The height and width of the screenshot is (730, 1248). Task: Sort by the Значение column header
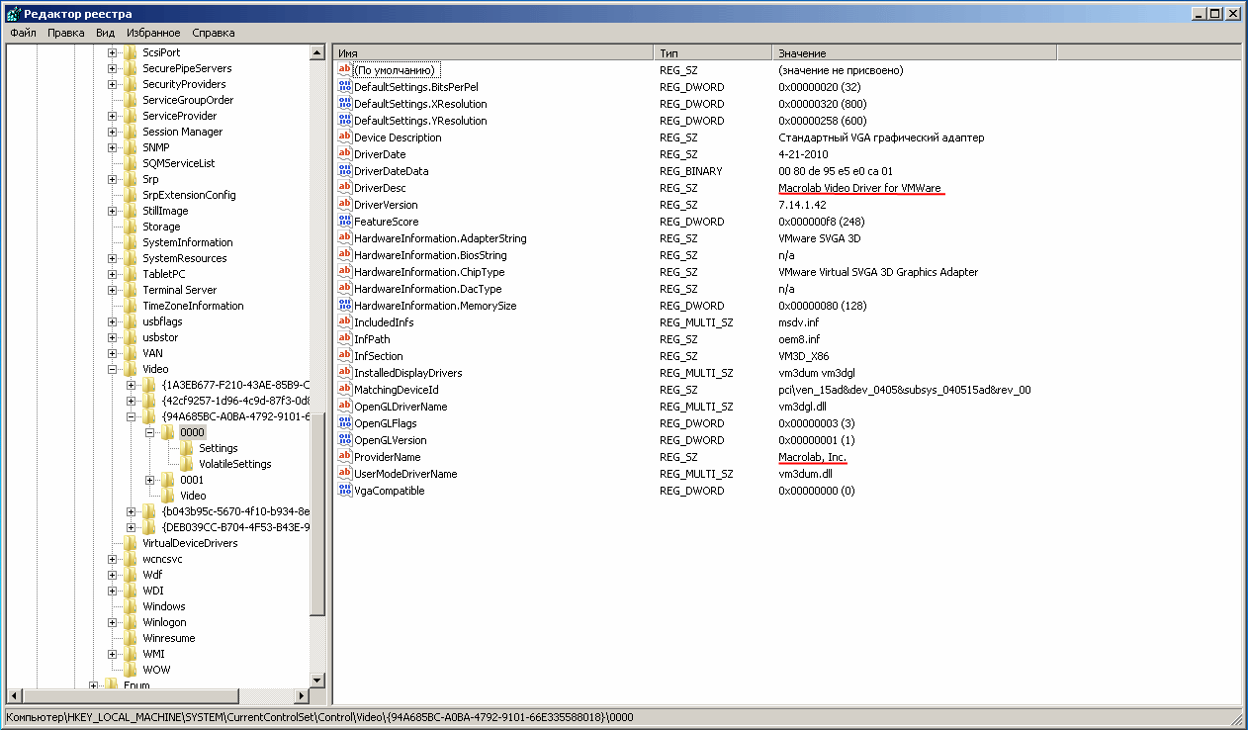[x=915, y=52]
